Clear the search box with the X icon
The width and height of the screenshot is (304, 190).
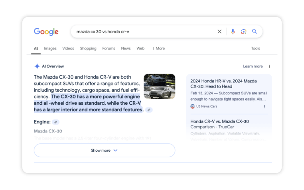[219, 31]
